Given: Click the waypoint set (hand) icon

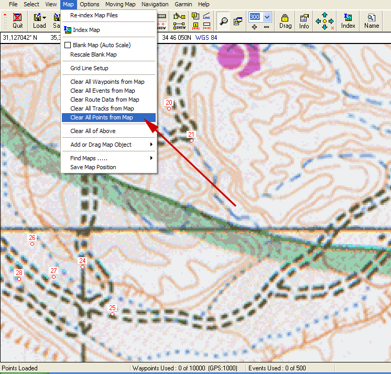Looking at the screenshot, I should click(x=179, y=16).
